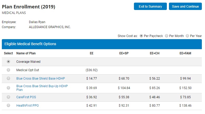Click the ($36.92) Medical Opt Out amount

coord(92,70)
